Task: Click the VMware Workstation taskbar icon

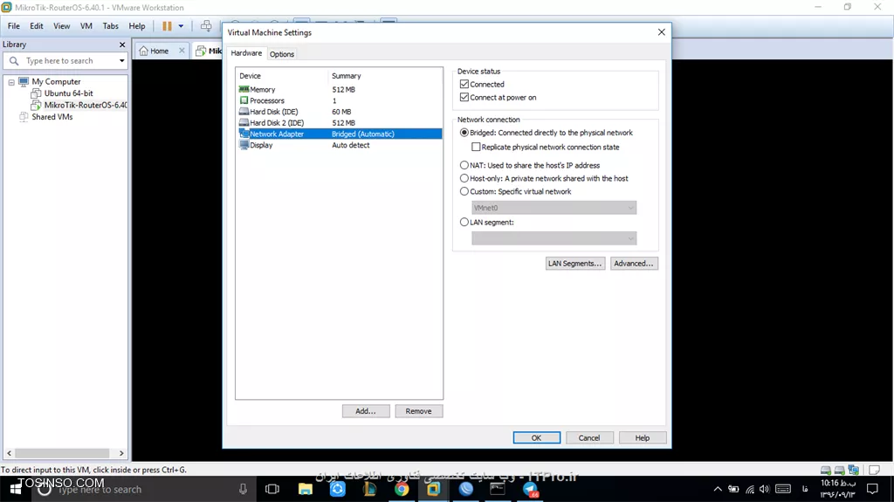Action: click(434, 489)
